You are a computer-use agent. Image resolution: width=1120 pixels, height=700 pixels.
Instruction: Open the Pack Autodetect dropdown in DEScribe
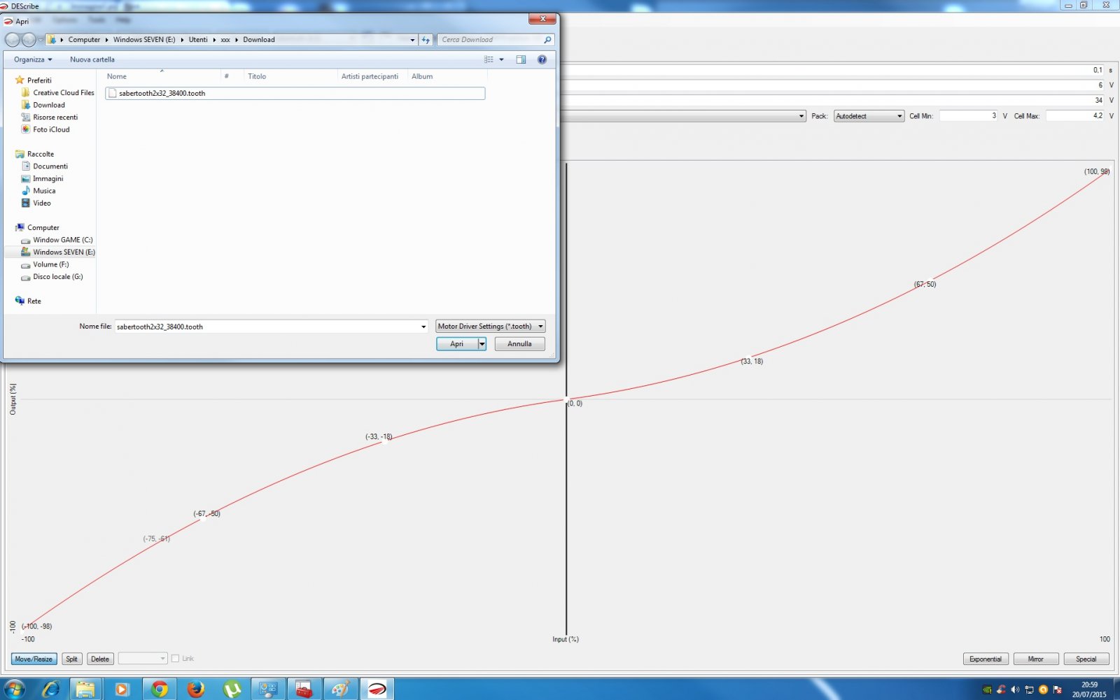(x=869, y=116)
